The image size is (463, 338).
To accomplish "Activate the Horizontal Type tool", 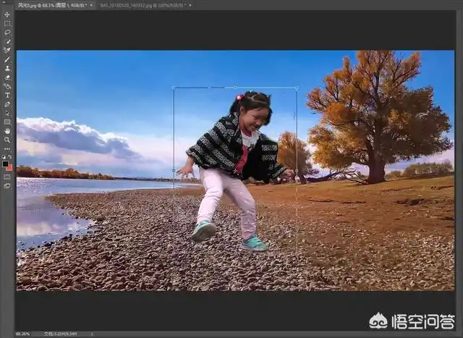I will click(7, 95).
